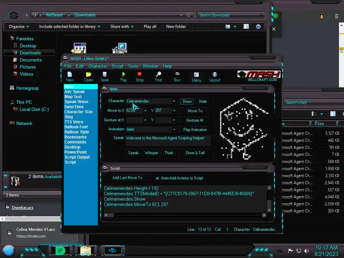Select Adv Speak in the MASH sidebar
Screen dimensions: 344x258
[x=75, y=92]
